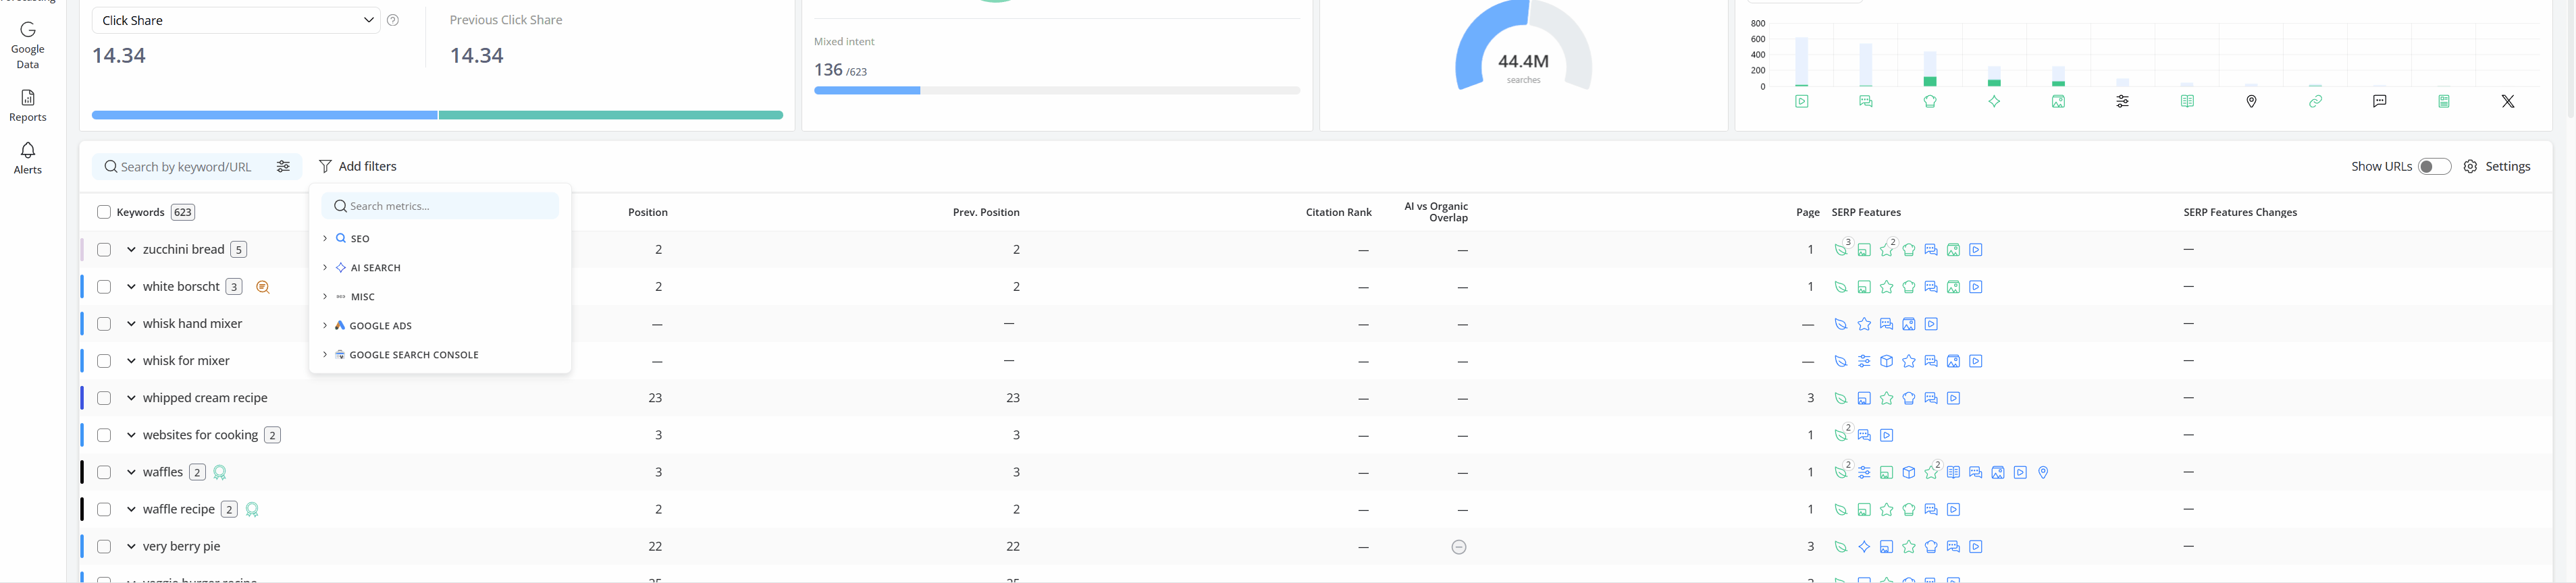The width and height of the screenshot is (2576, 583).
Task: Select the video icon under the SERP chart
Action: tap(1801, 101)
